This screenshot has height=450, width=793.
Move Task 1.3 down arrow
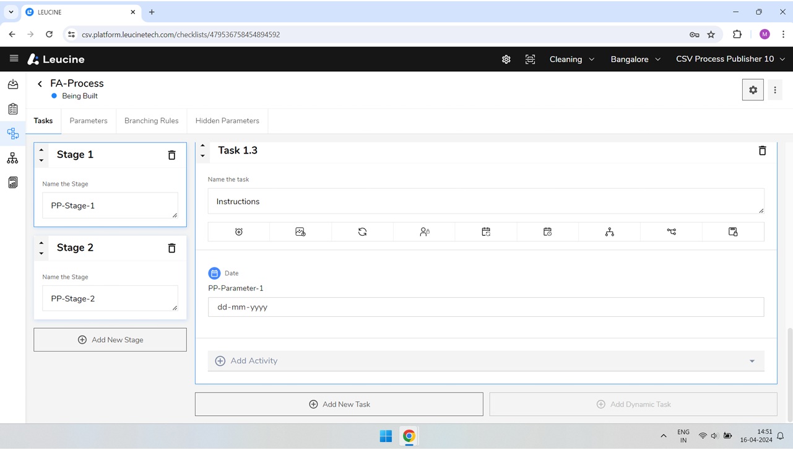pyautogui.click(x=203, y=156)
